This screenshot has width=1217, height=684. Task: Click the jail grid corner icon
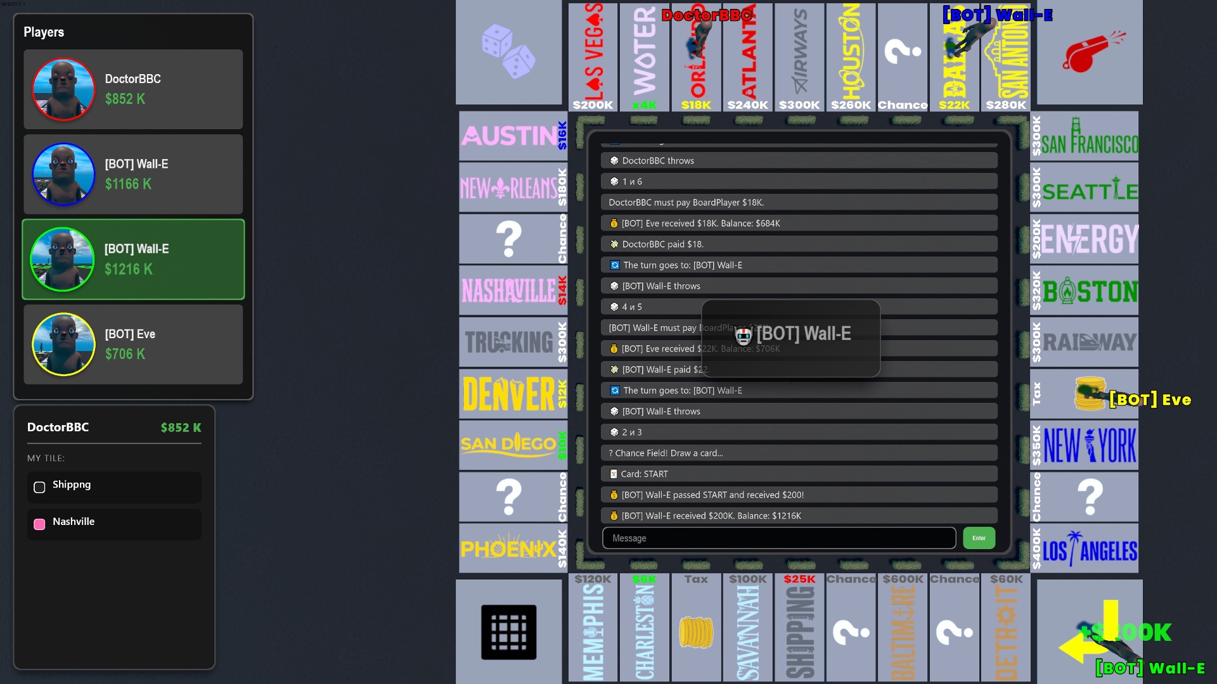click(x=508, y=631)
